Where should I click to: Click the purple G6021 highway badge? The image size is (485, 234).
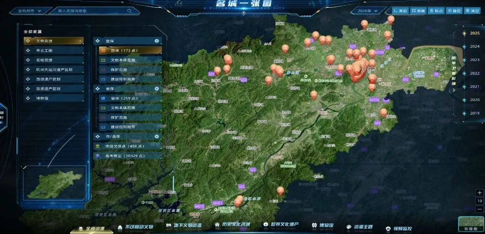point(218,203)
